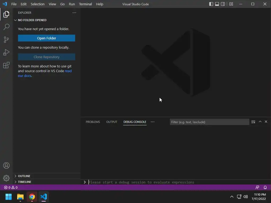
Task: Open network icon in system tray
Action: pos(239,197)
